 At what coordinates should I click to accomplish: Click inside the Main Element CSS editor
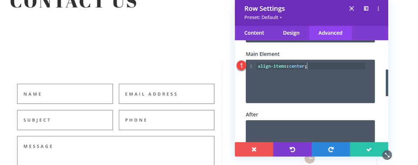[x=310, y=81]
